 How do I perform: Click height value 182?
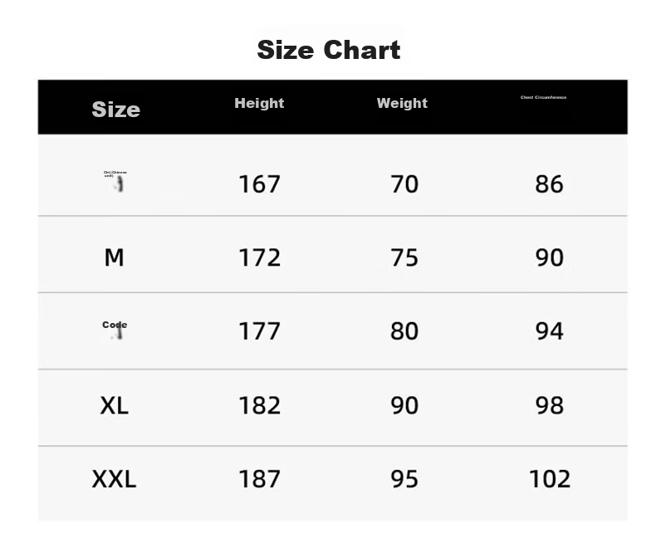pyautogui.click(x=259, y=405)
